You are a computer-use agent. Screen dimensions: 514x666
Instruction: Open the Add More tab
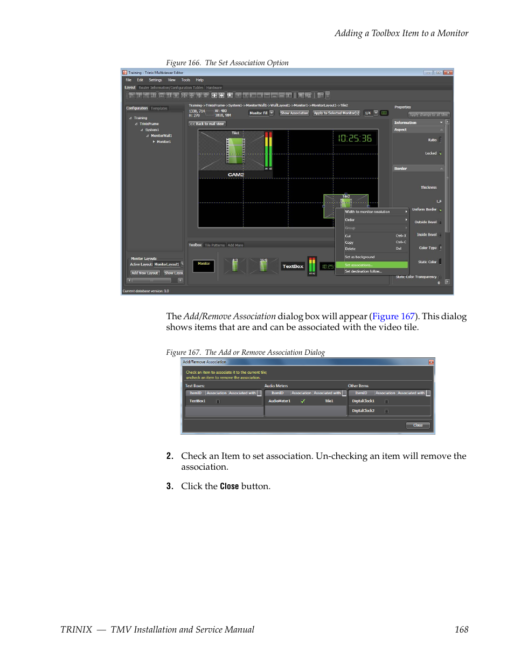click(235, 245)
